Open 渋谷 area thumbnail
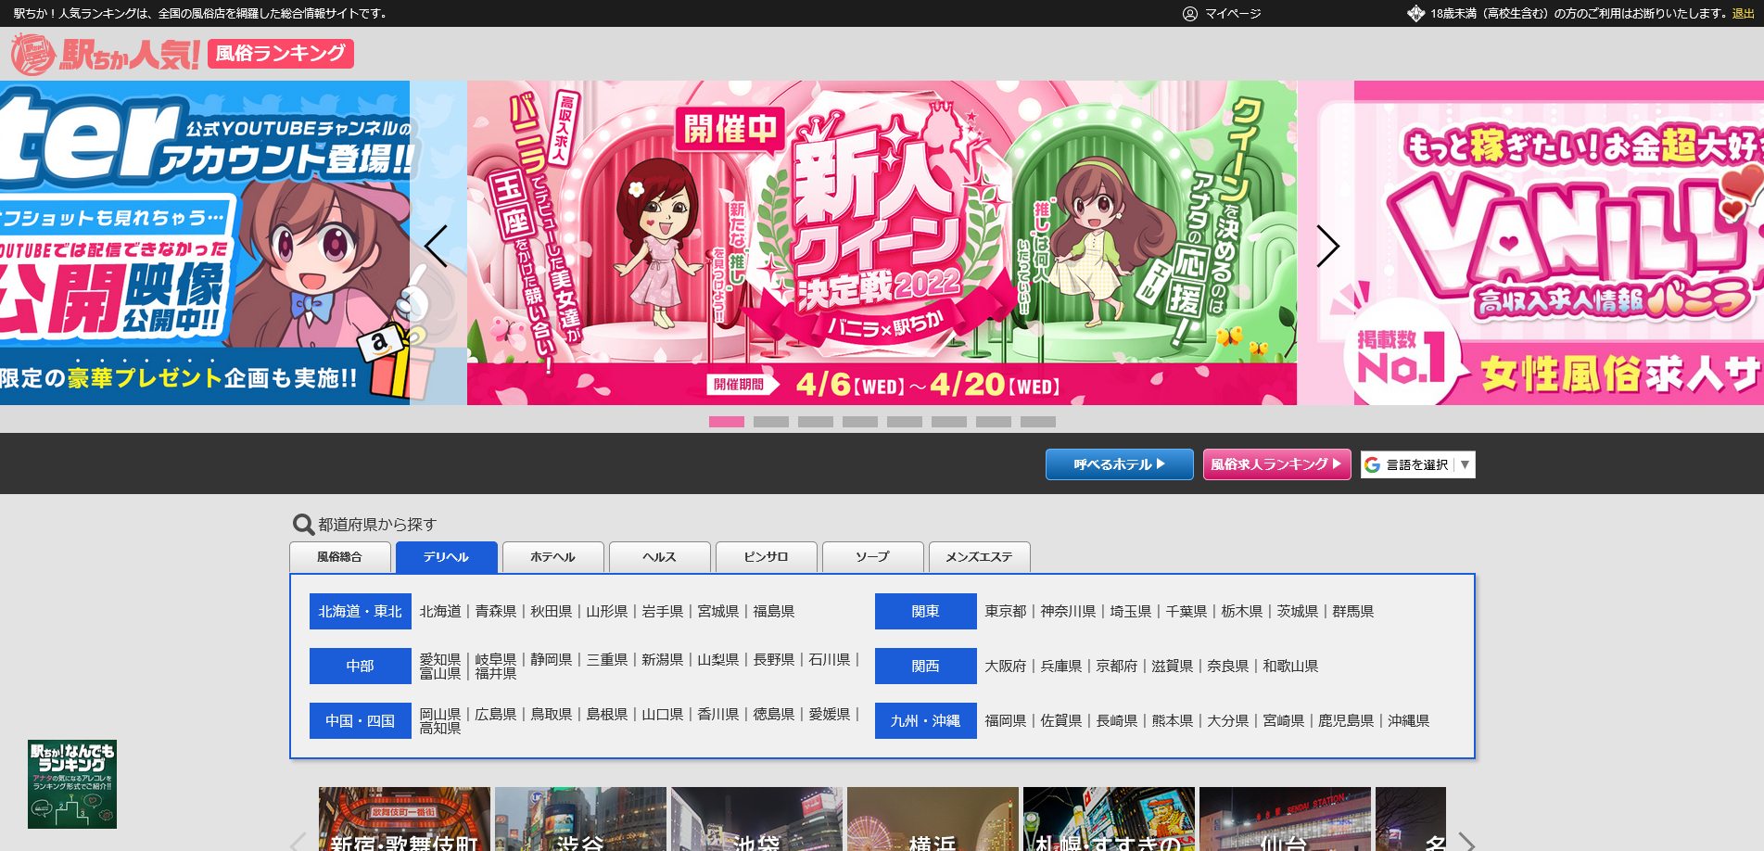Viewport: 1764px width, 851px height. (580, 819)
